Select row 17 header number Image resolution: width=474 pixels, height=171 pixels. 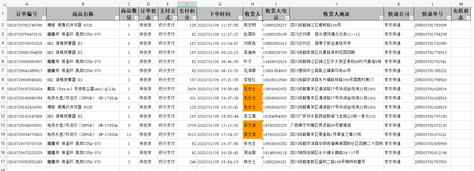(3, 162)
